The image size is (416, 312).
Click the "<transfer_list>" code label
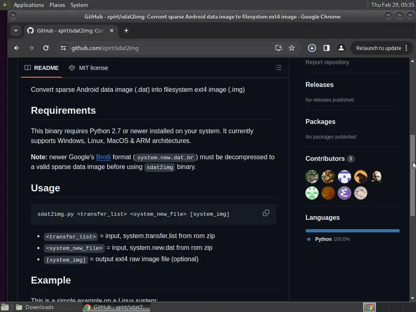(71, 236)
